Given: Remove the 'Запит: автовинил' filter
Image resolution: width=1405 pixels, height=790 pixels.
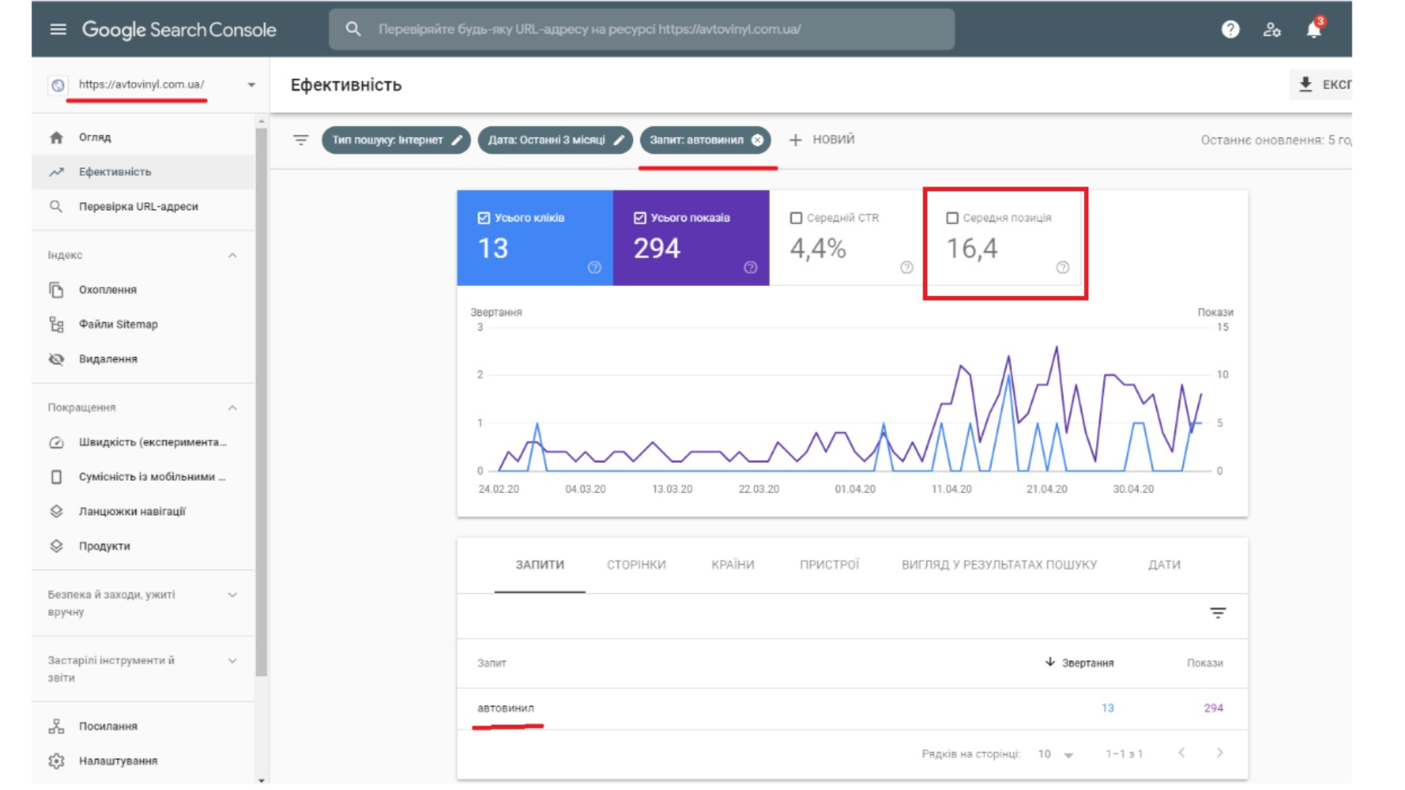Looking at the screenshot, I should (x=757, y=140).
